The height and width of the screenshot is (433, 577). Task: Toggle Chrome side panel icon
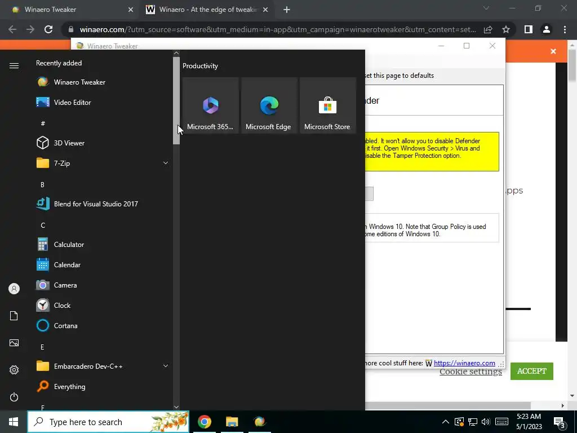pyautogui.click(x=529, y=29)
